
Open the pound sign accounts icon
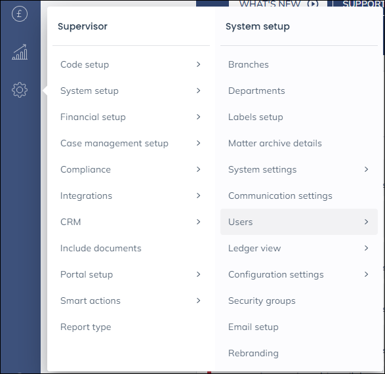[20, 14]
